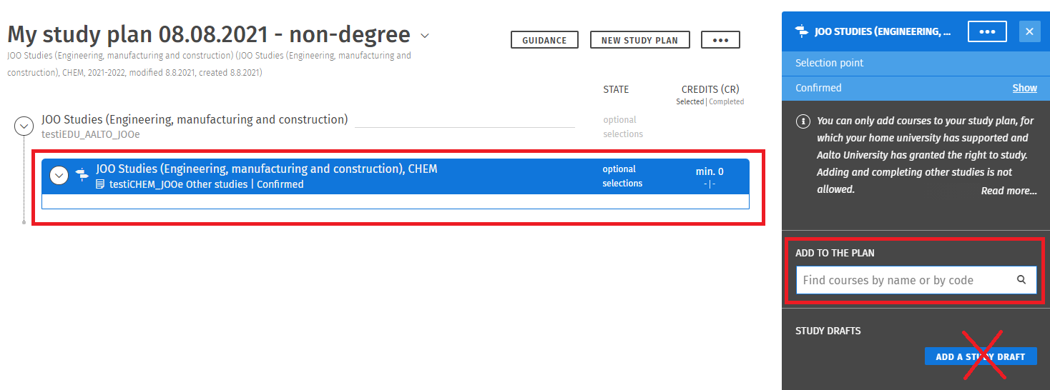Open the side panel three-dot options menu
The image size is (1050, 390).
(x=987, y=31)
